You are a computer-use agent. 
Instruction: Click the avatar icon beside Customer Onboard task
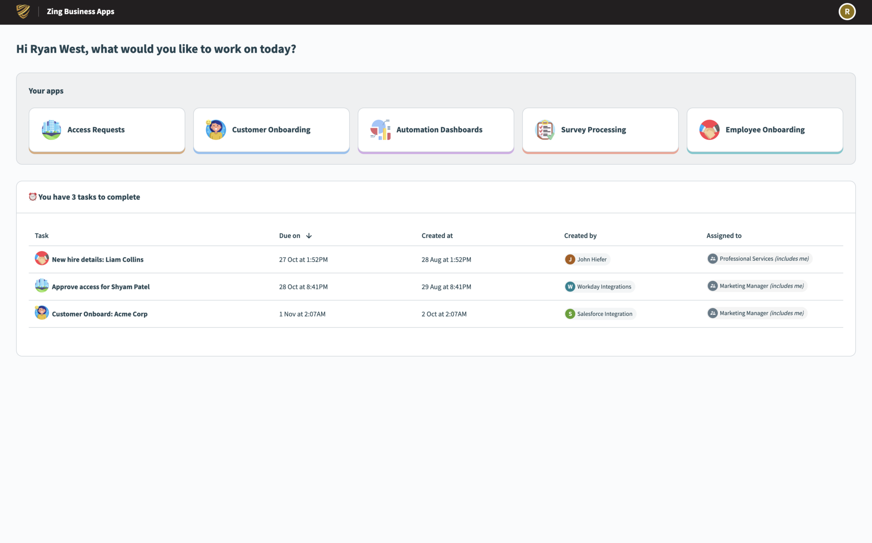42,313
